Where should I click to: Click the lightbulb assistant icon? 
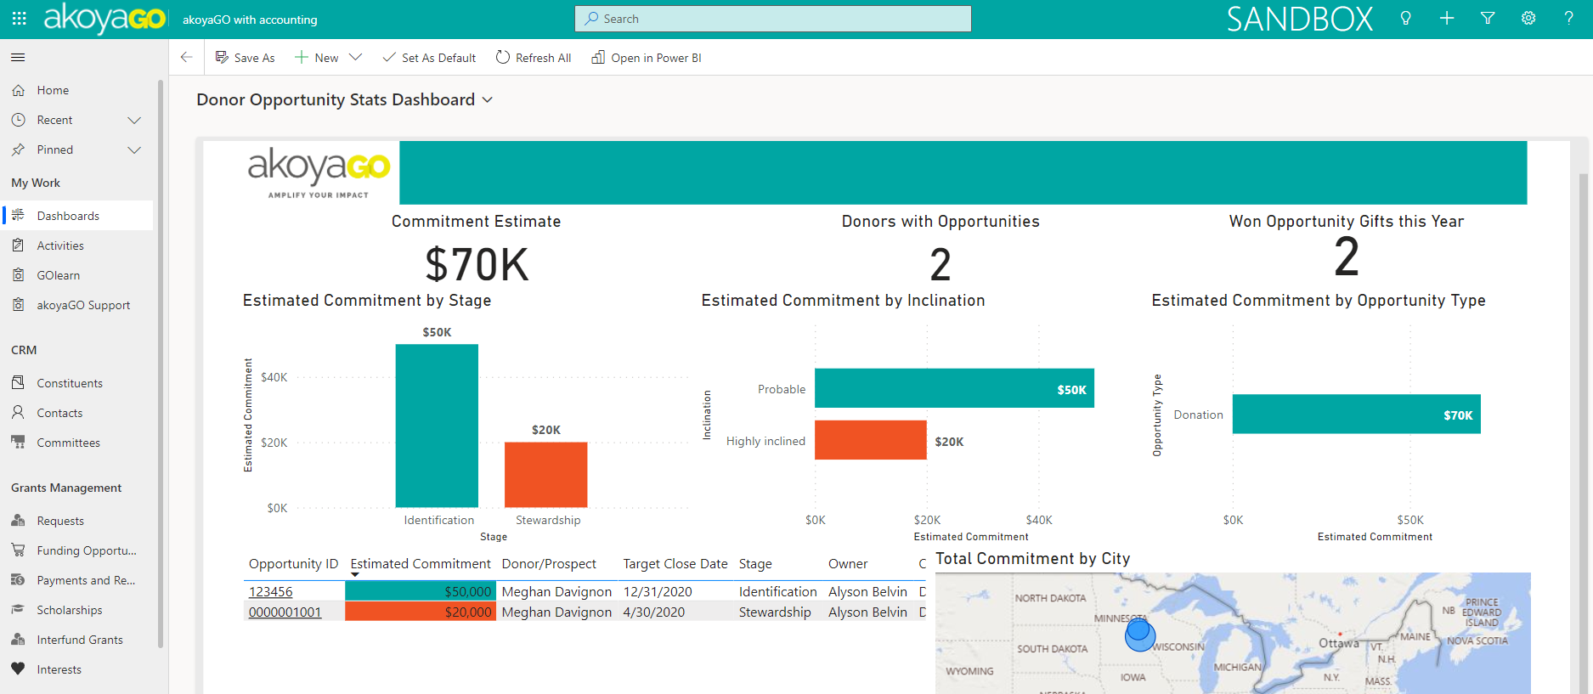click(x=1405, y=19)
